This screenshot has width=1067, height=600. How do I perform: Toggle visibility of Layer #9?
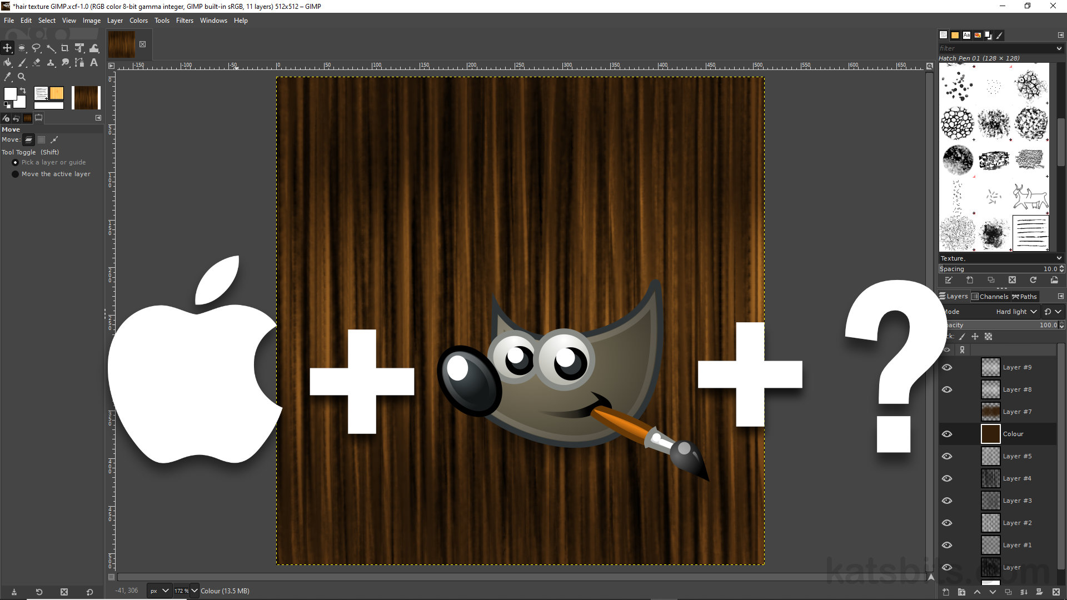click(x=947, y=367)
